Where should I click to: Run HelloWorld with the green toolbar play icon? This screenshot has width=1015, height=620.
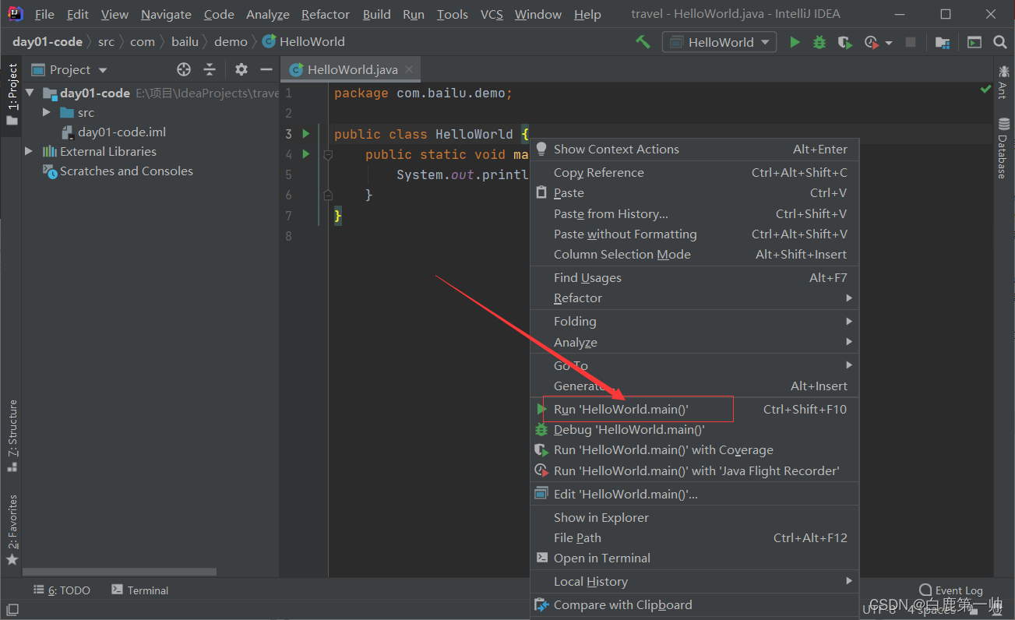795,42
